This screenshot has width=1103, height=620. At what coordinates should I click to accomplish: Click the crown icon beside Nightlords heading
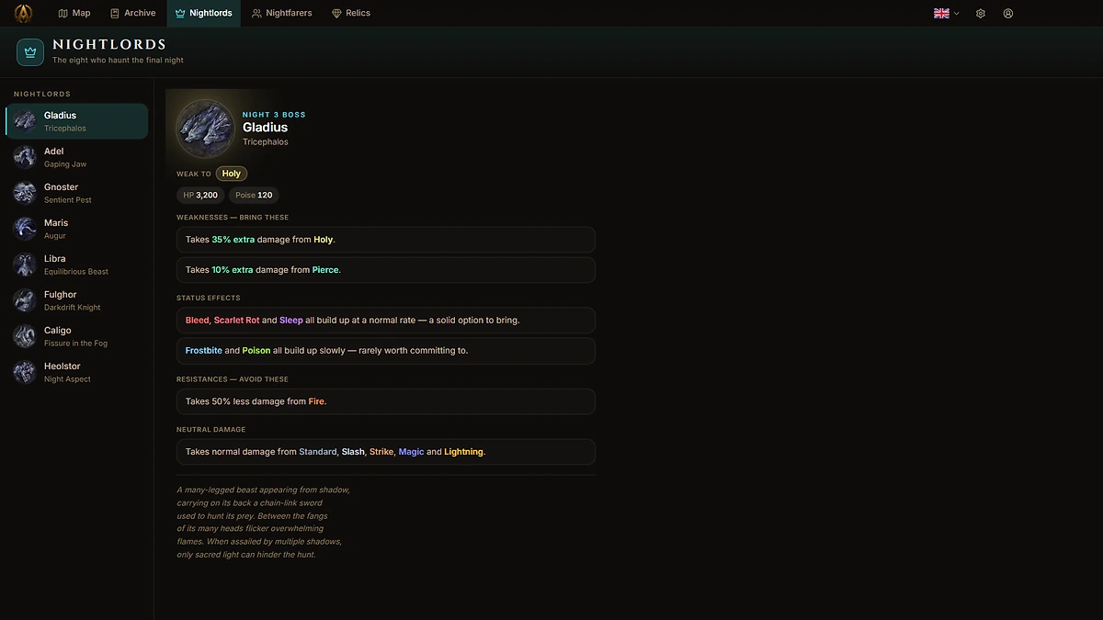[x=30, y=51]
